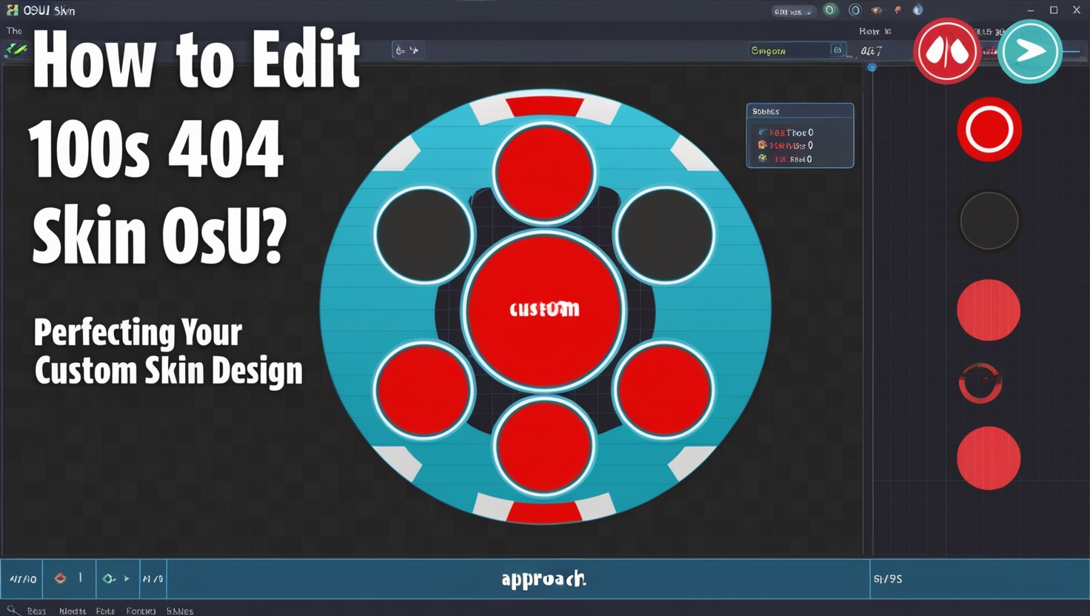Viewport: 1090px width, 616px height.
Task: Click the lower-right red circle on wheel
Action: point(665,390)
